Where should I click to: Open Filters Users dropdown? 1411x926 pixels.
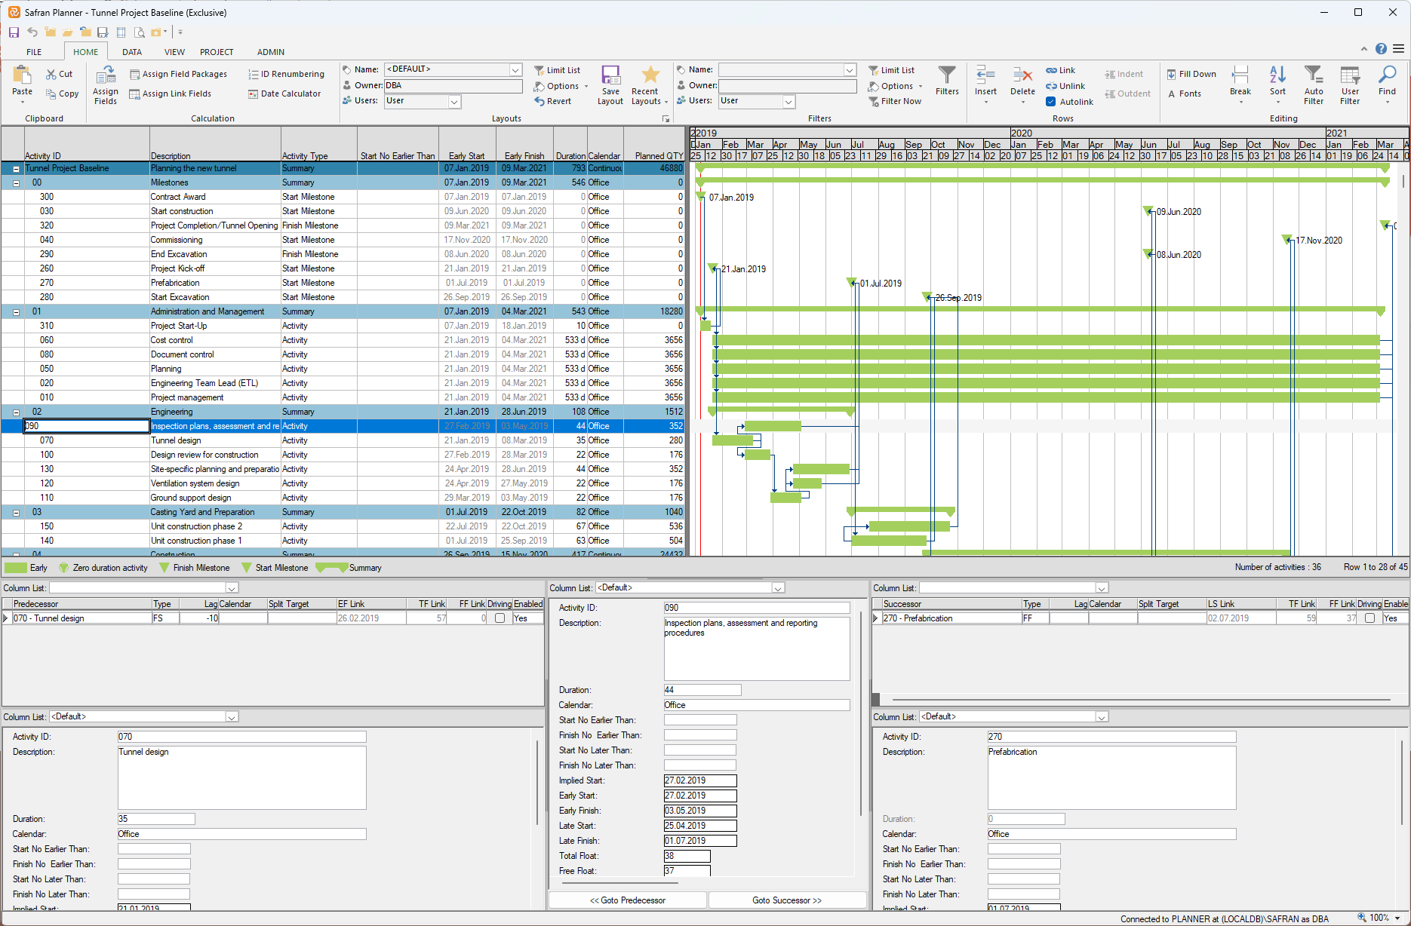click(788, 102)
